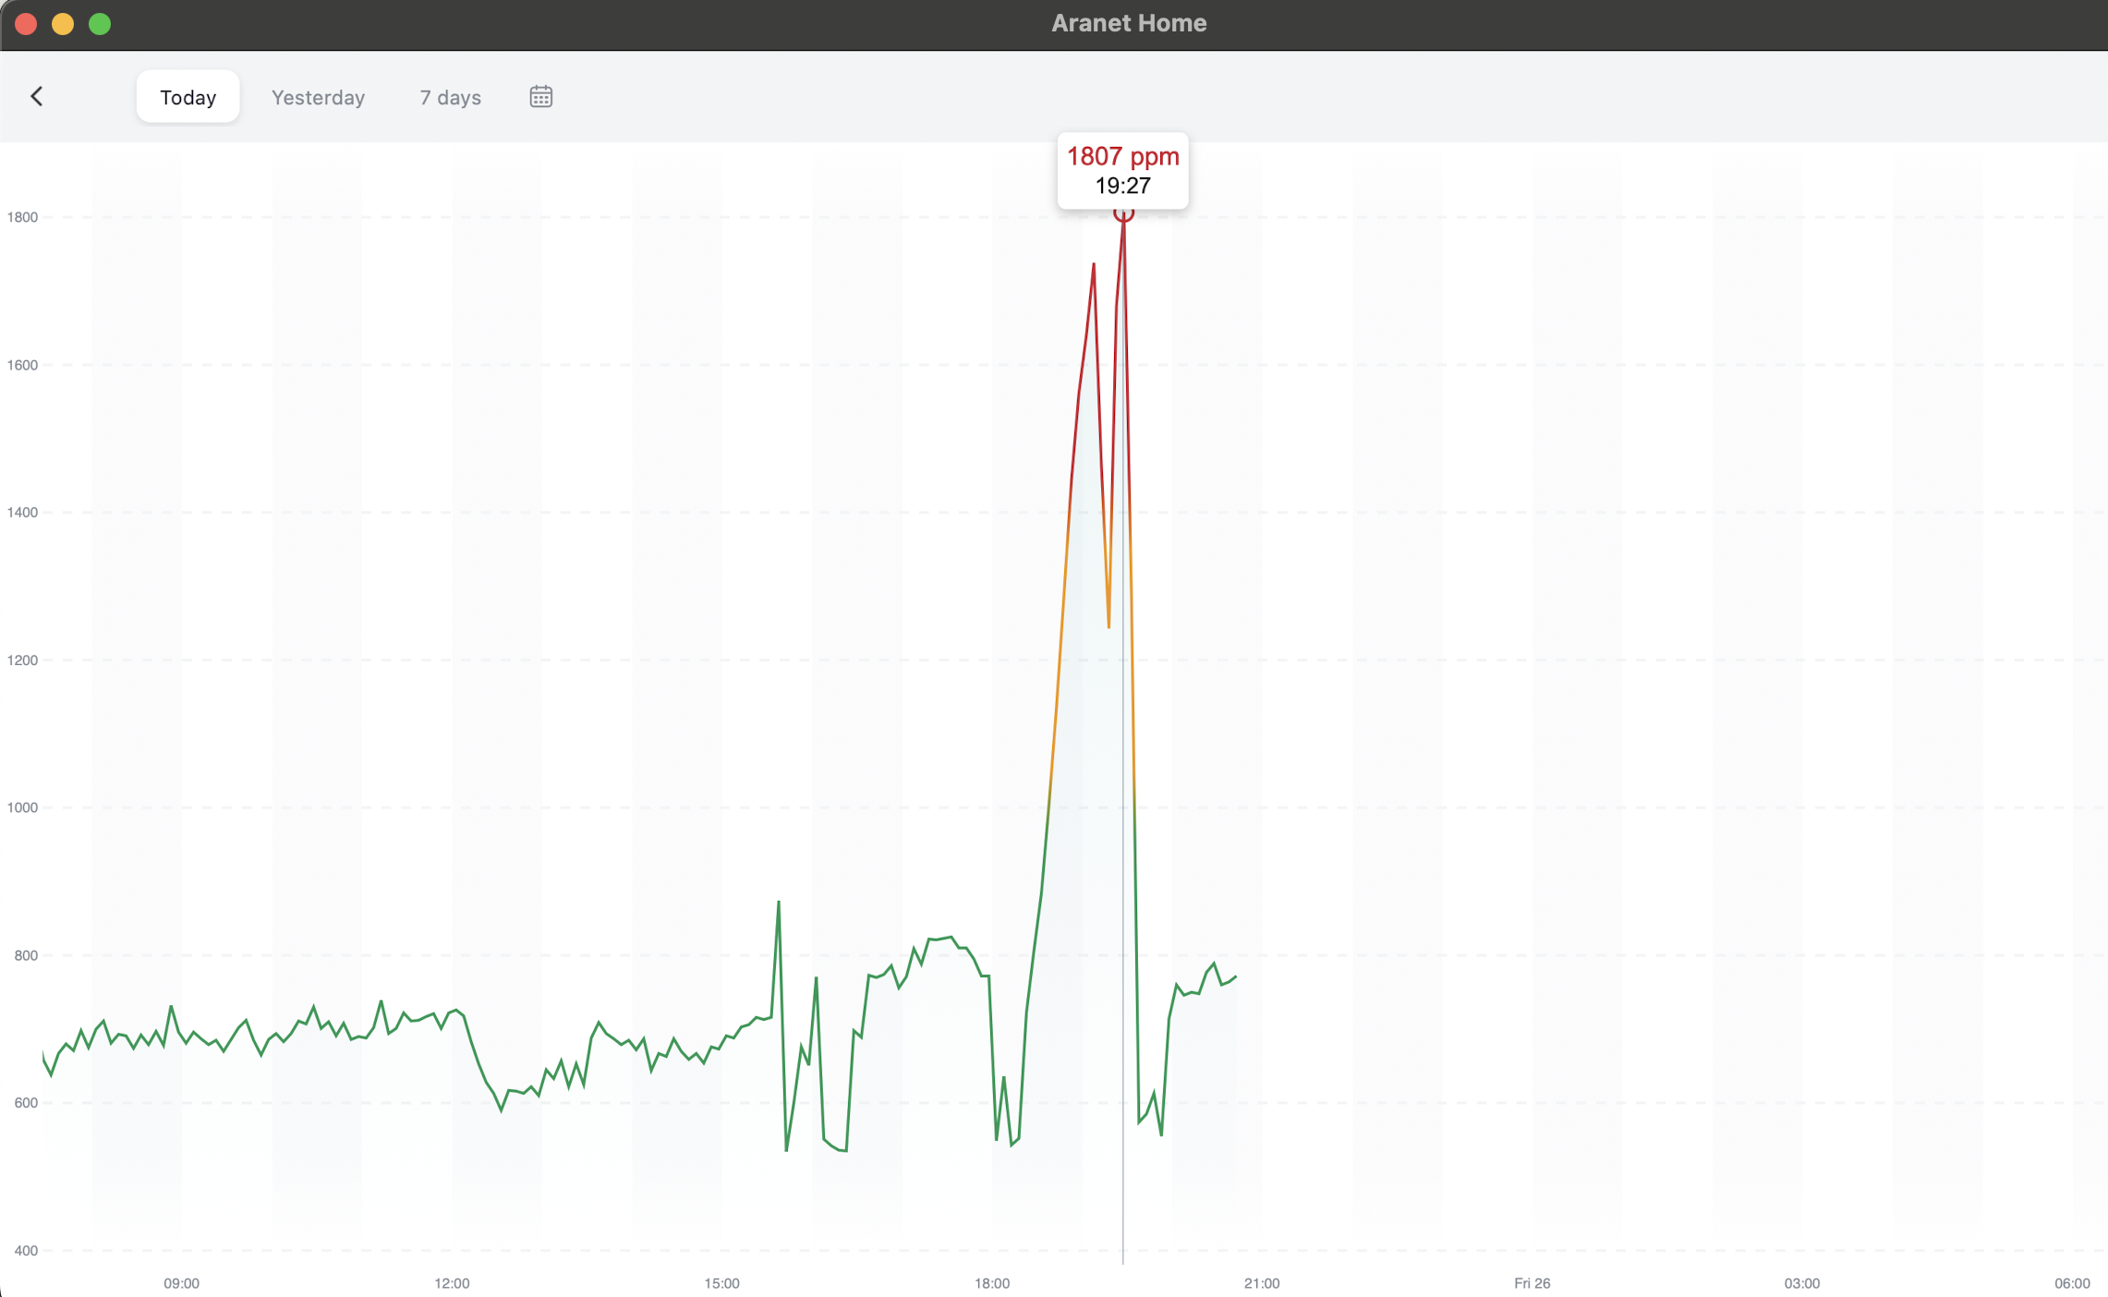Click the Fri 26 date axis label
This screenshot has width=2108, height=1297.
tap(1532, 1283)
